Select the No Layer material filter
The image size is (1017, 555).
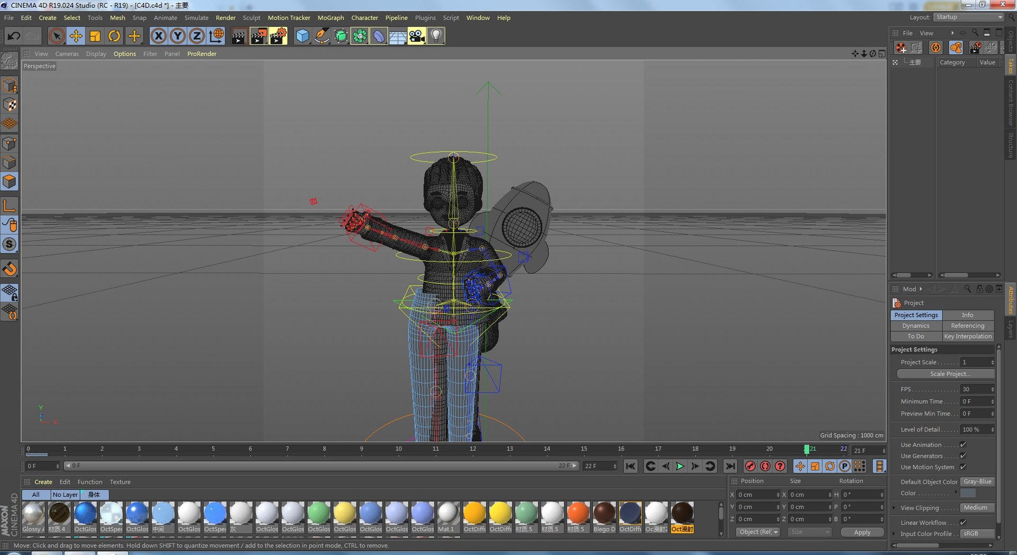click(x=65, y=495)
